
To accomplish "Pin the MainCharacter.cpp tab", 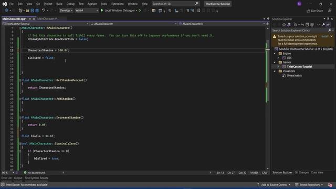I will [30, 19].
